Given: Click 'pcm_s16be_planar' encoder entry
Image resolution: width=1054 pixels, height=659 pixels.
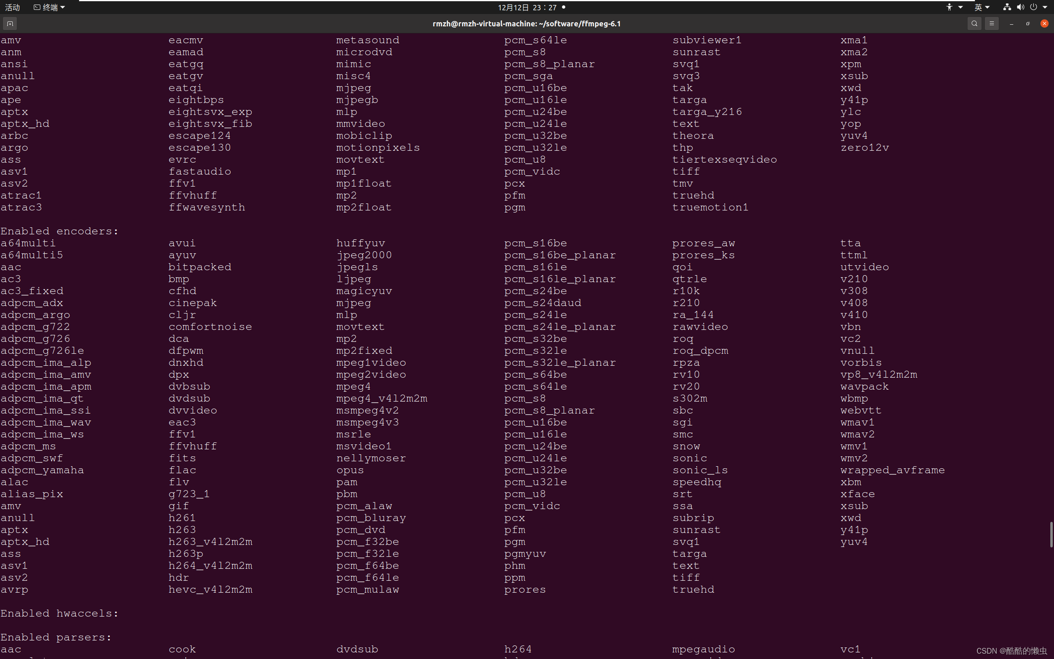Looking at the screenshot, I should tap(560, 255).
